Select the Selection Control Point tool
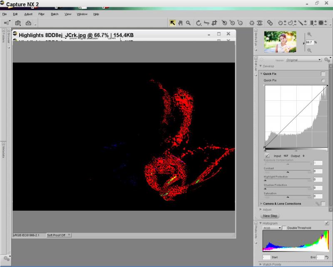 (281, 23)
